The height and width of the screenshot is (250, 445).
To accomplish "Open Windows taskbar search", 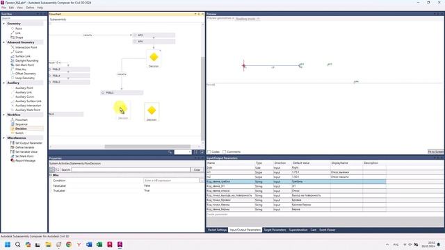I will 17,244.
